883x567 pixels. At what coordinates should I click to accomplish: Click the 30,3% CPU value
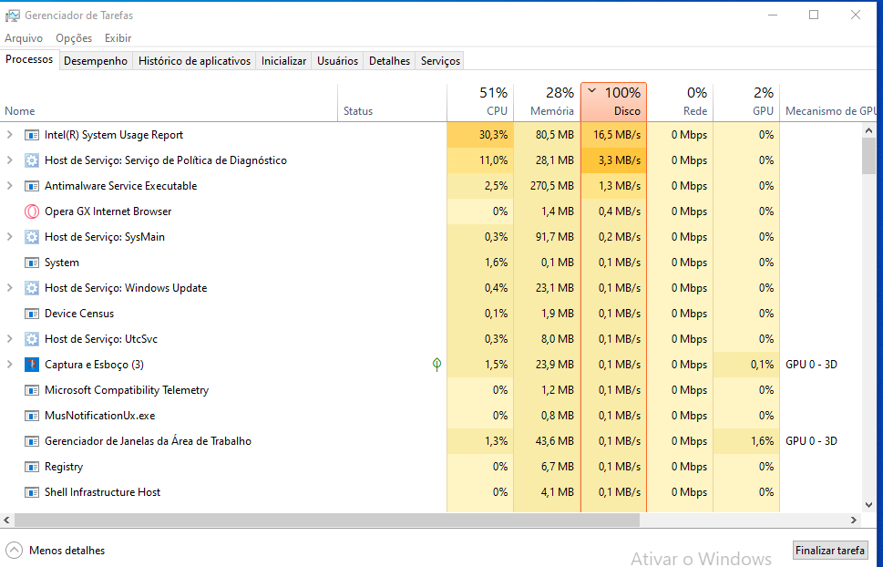(493, 135)
